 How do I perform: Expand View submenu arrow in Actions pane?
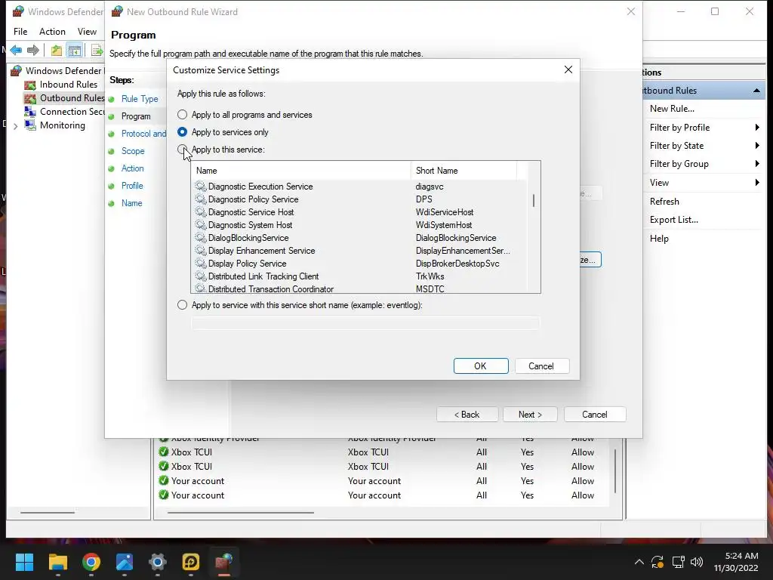point(757,183)
